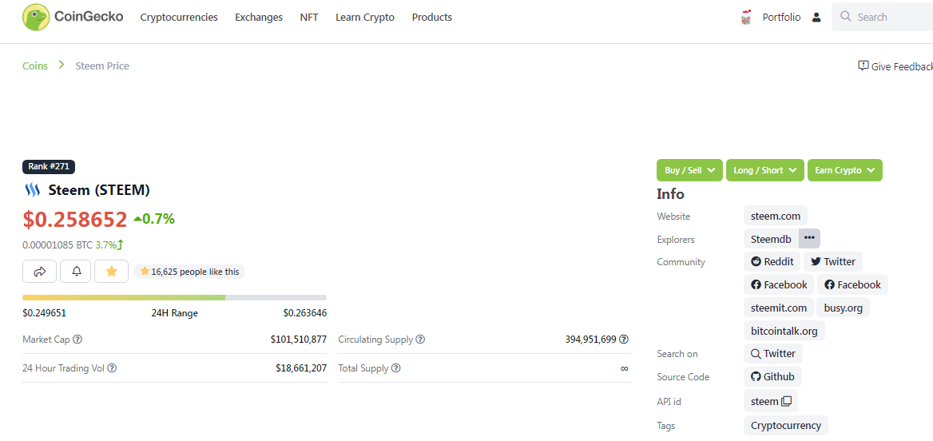Open the bitcointalk.org link
The image size is (933, 441).
(x=784, y=330)
